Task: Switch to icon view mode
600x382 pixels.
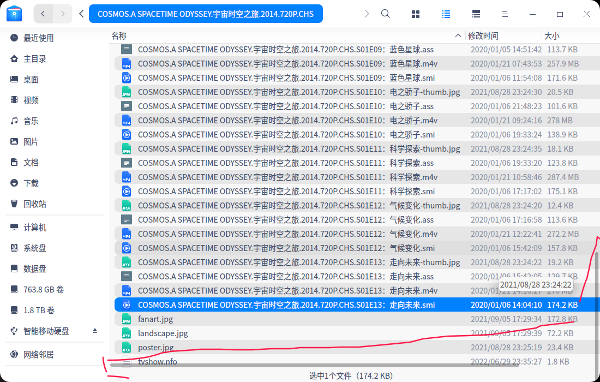Action: (x=416, y=14)
